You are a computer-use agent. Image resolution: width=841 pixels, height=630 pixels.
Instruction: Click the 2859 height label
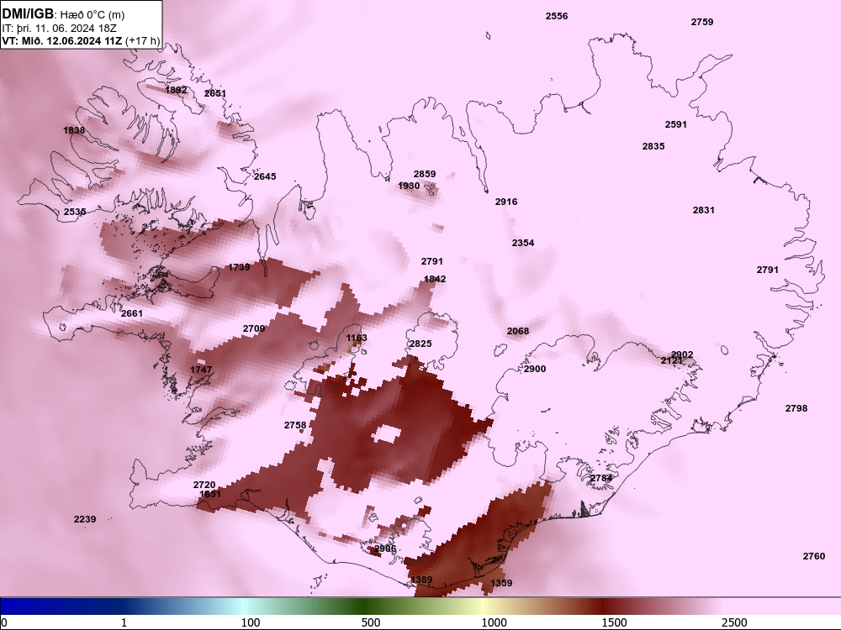tap(425, 174)
